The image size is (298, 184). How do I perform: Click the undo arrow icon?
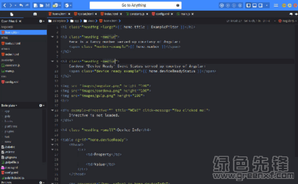pos(21,6)
